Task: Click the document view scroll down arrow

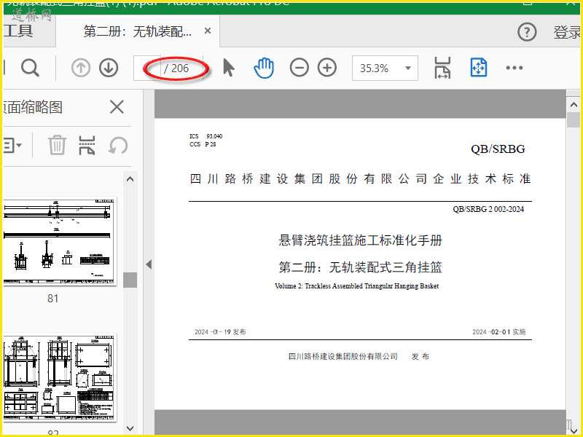Action: pos(574,430)
